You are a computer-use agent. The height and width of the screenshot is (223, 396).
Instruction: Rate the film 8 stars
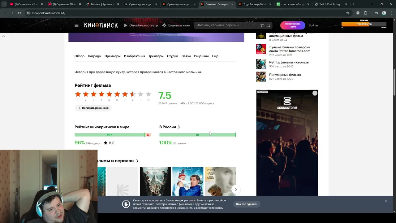133,94
